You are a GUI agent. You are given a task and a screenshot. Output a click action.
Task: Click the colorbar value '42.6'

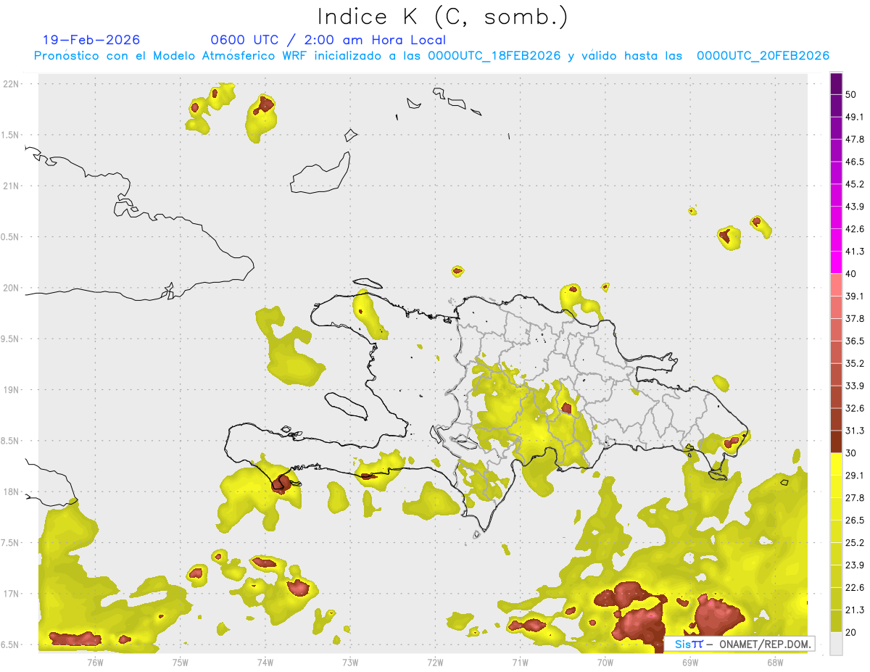click(x=855, y=229)
